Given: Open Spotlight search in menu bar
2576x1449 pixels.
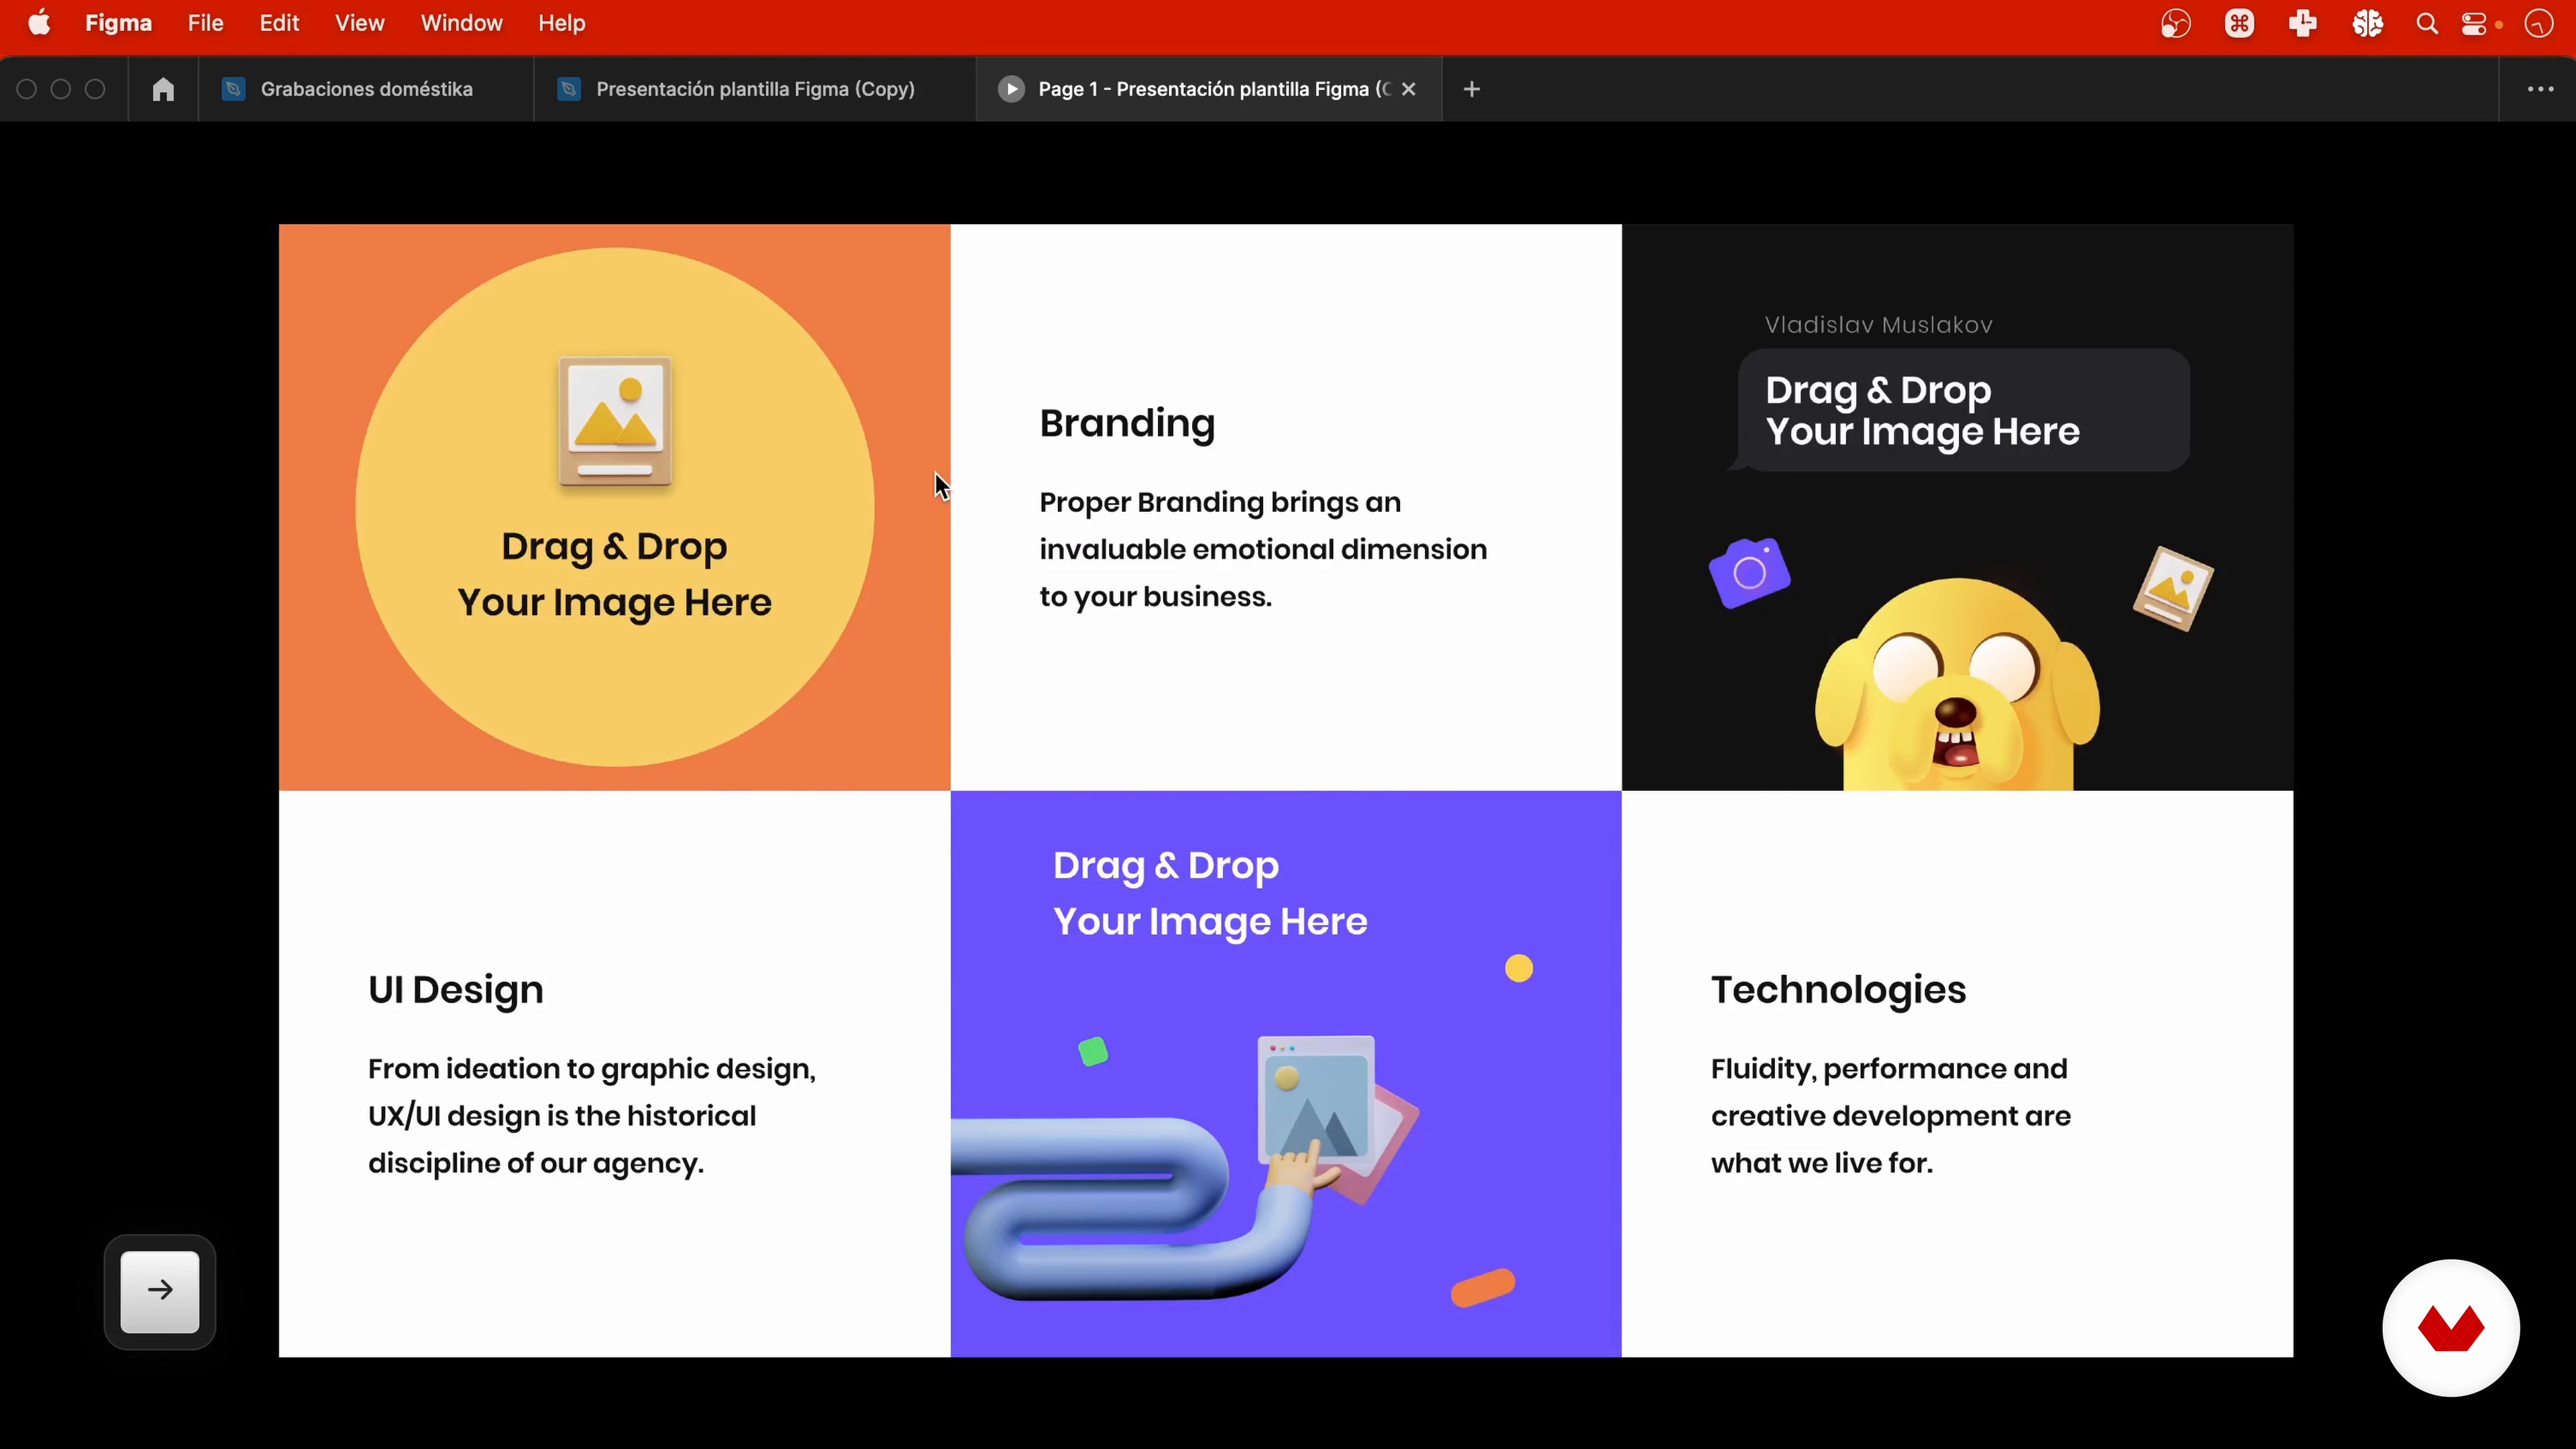Looking at the screenshot, I should click(2426, 24).
